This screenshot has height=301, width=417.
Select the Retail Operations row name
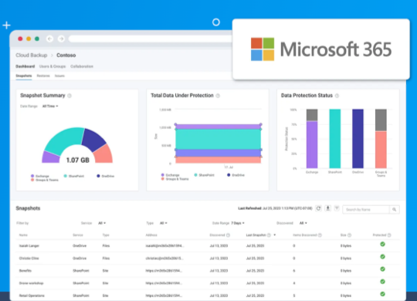click(x=32, y=296)
